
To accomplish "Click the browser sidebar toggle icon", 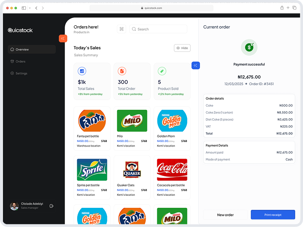I will pos(24,8).
